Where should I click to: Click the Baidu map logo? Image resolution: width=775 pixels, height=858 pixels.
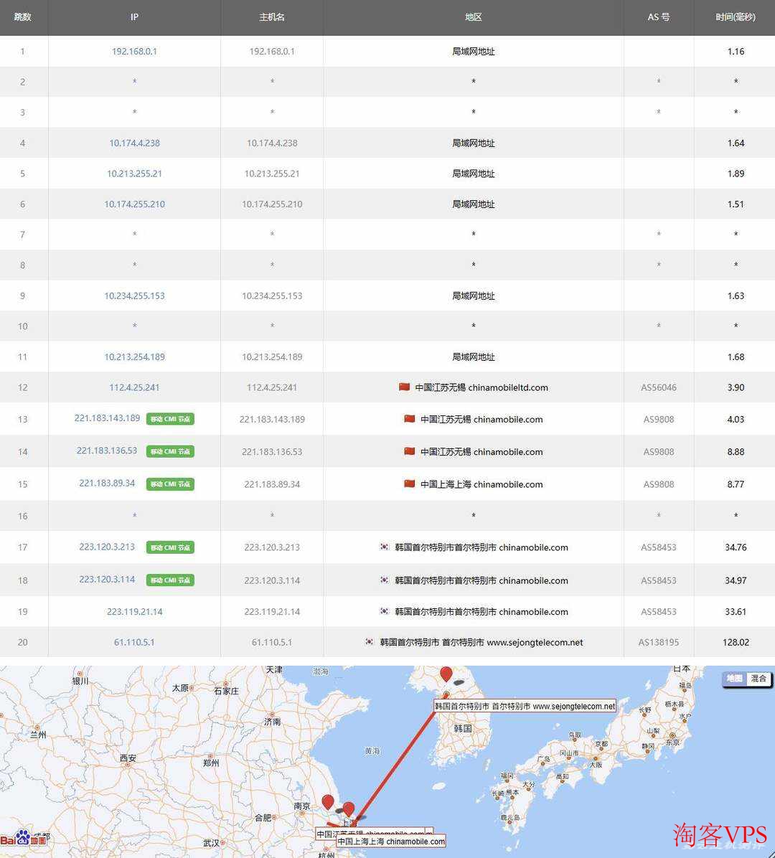[24, 838]
